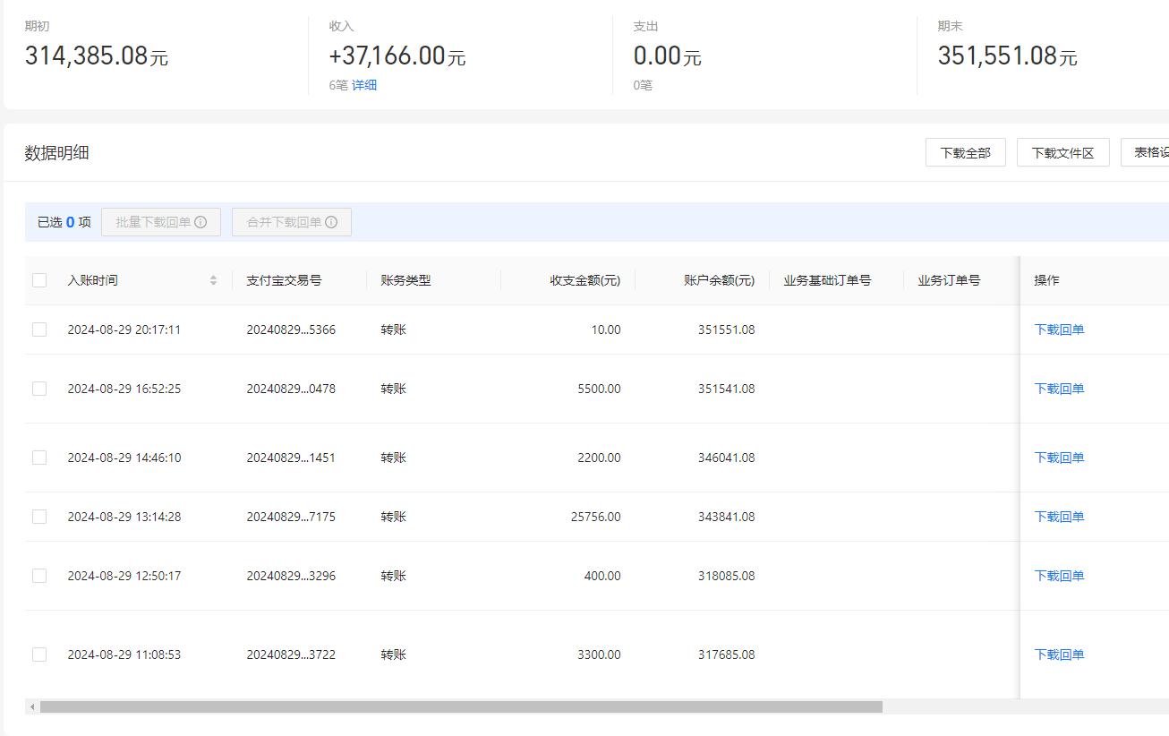1169x736 pixels.
Task: Check the row dated 2024-08-29 12:50:17
Action: tap(39, 576)
